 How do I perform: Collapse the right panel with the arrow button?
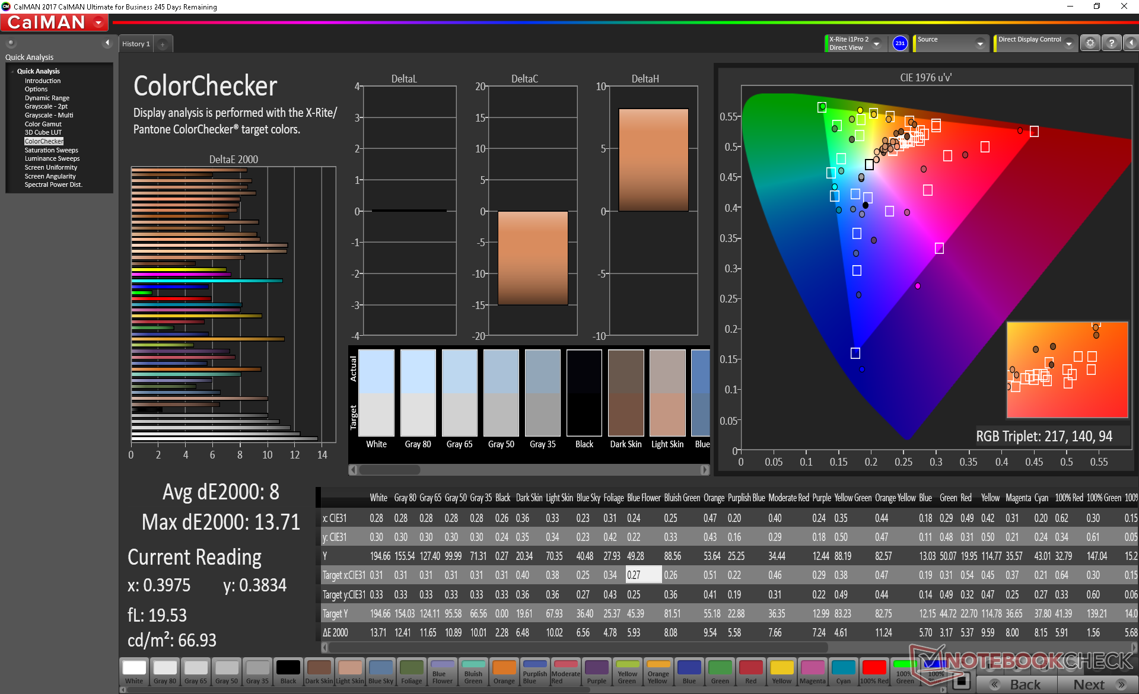(1131, 43)
